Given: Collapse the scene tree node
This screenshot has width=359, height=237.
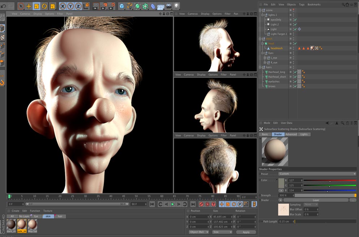Looking at the screenshot, I should 260,10.
